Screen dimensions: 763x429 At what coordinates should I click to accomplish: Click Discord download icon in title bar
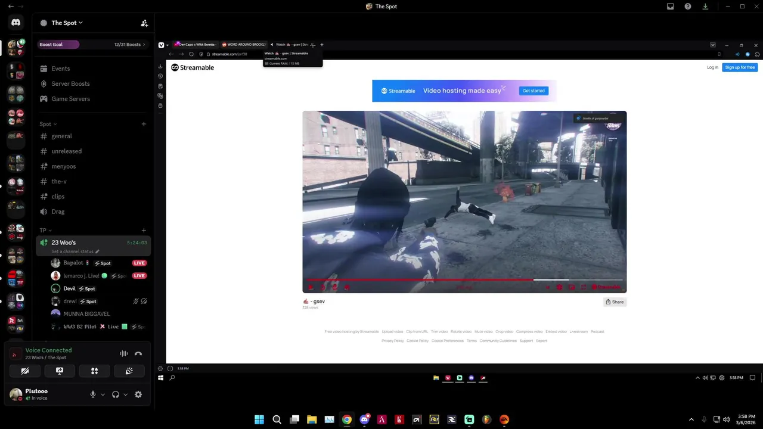tap(705, 7)
